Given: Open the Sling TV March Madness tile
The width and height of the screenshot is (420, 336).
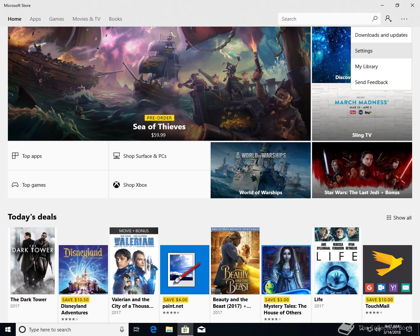Looking at the screenshot, I should click(x=362, y=113).
